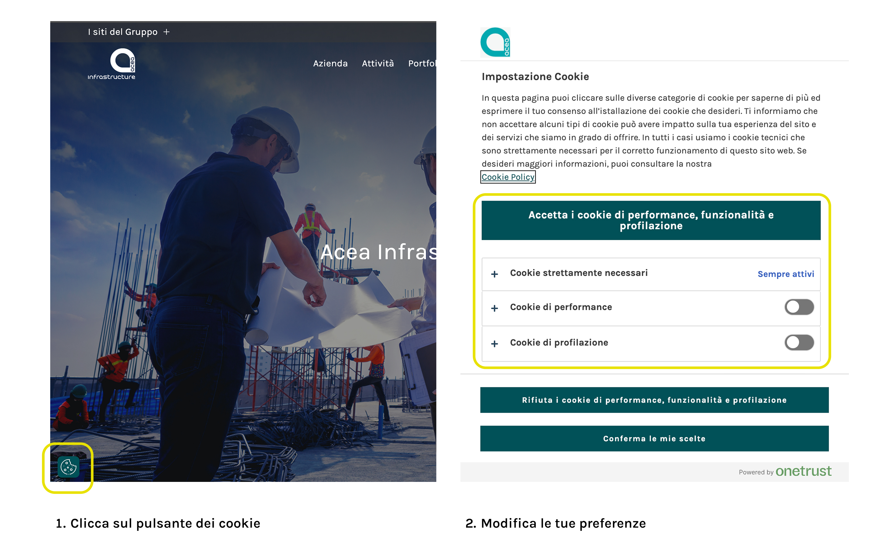Click the cookie settings floating button
Viewport: 880px width, 551px height.
coord(69,466)
